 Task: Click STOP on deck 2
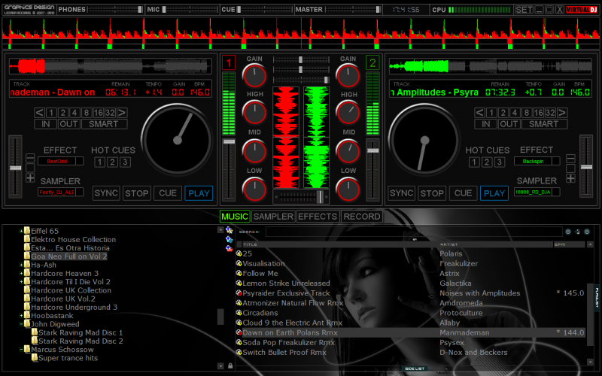(x=432, y=193)
